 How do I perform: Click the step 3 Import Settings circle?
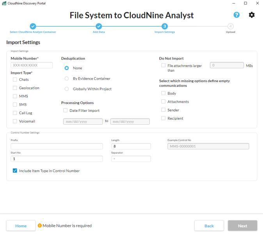(165, 27)
